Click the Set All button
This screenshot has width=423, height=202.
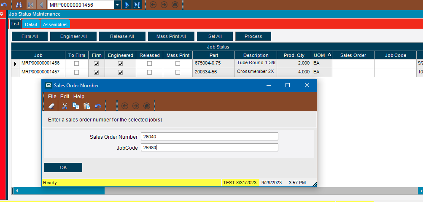[215, 36]
